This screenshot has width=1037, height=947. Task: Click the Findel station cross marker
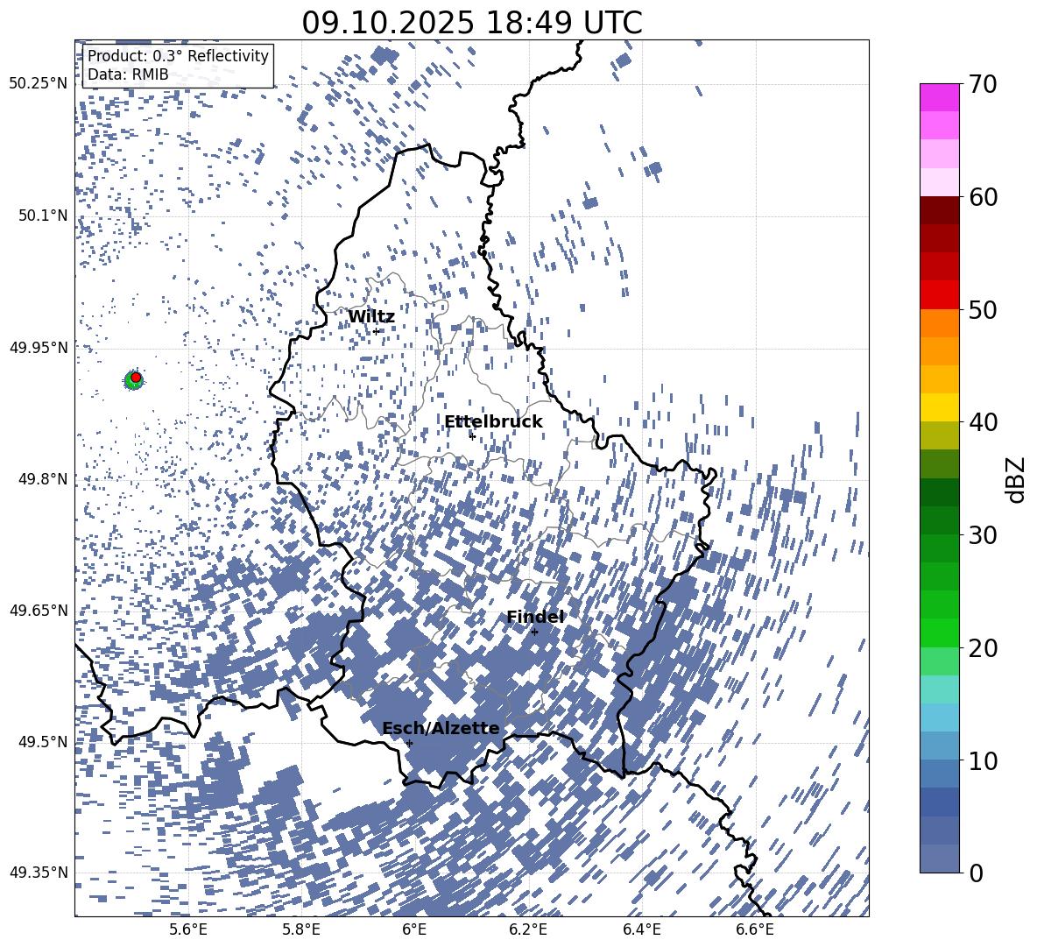click(x=534, y=633)
